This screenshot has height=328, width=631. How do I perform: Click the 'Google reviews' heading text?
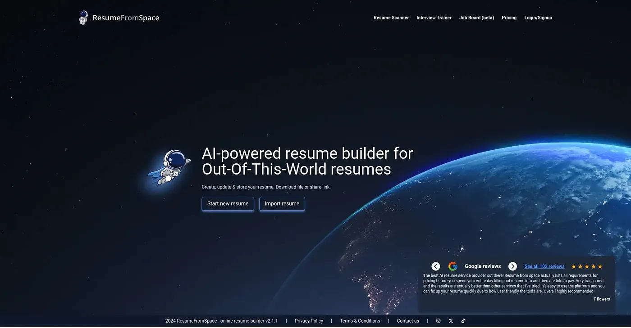[483, 266]
